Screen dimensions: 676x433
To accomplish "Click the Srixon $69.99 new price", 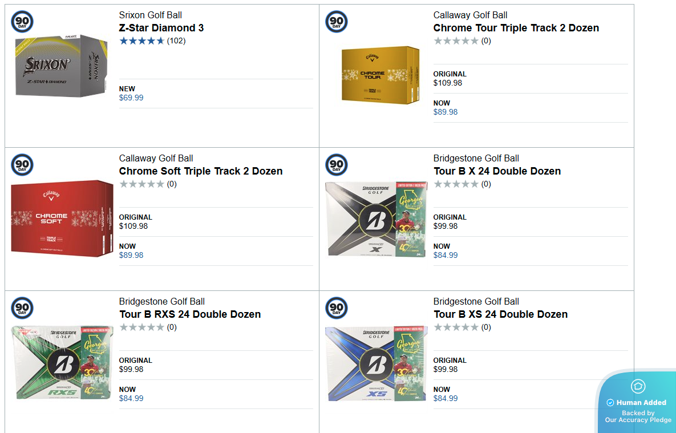I will point(131,98).
